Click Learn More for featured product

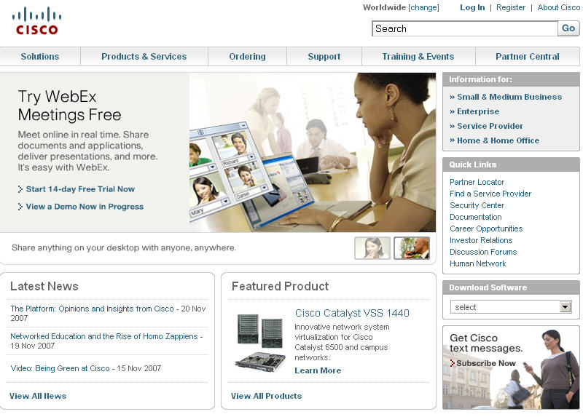(x=318, y=370)
